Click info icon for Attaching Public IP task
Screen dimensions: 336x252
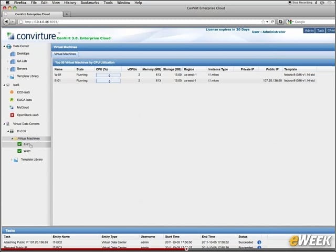(x=259, y=243)
